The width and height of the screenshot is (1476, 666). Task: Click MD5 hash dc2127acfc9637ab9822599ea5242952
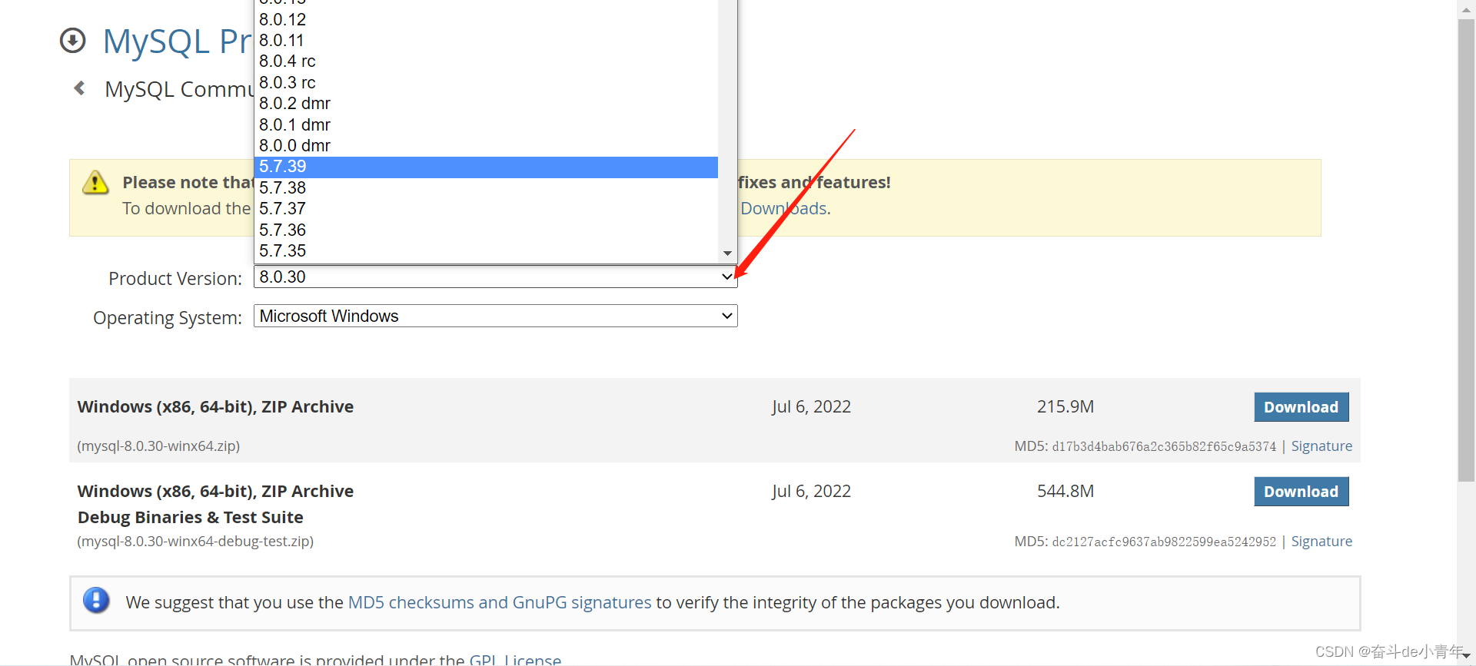point(1164,542)
